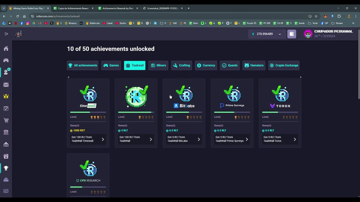This screenshot has width=360, height=202.
Task: Open the storage house sidebar icon
Action: pos(6,144)
